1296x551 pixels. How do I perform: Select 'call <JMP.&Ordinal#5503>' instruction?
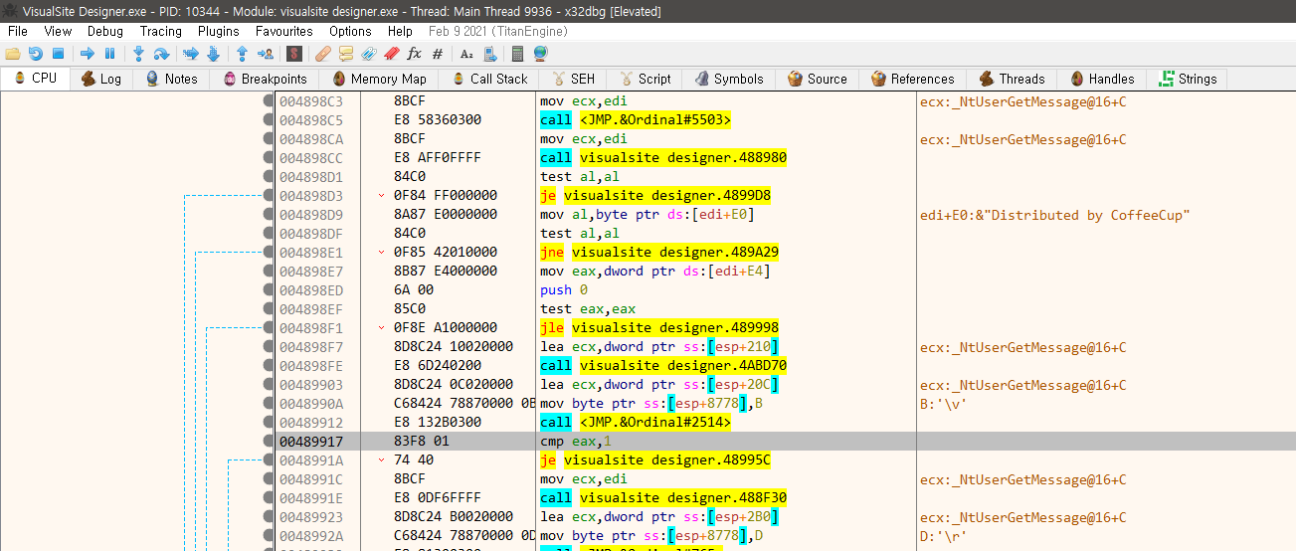636,120
